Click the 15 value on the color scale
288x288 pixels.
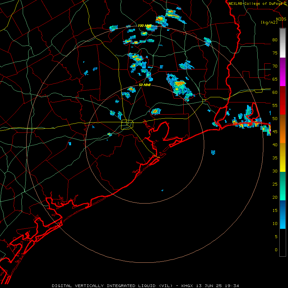[x=275, y=211]
